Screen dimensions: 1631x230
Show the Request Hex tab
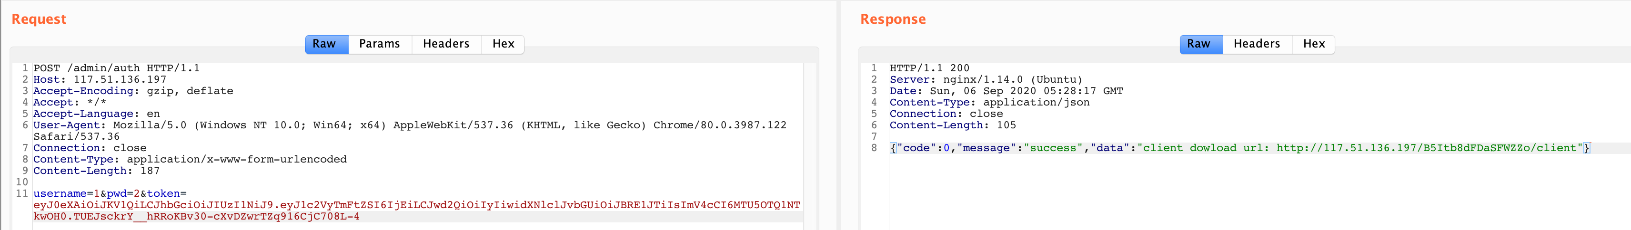pyautogui.click(x=503, y=44)
